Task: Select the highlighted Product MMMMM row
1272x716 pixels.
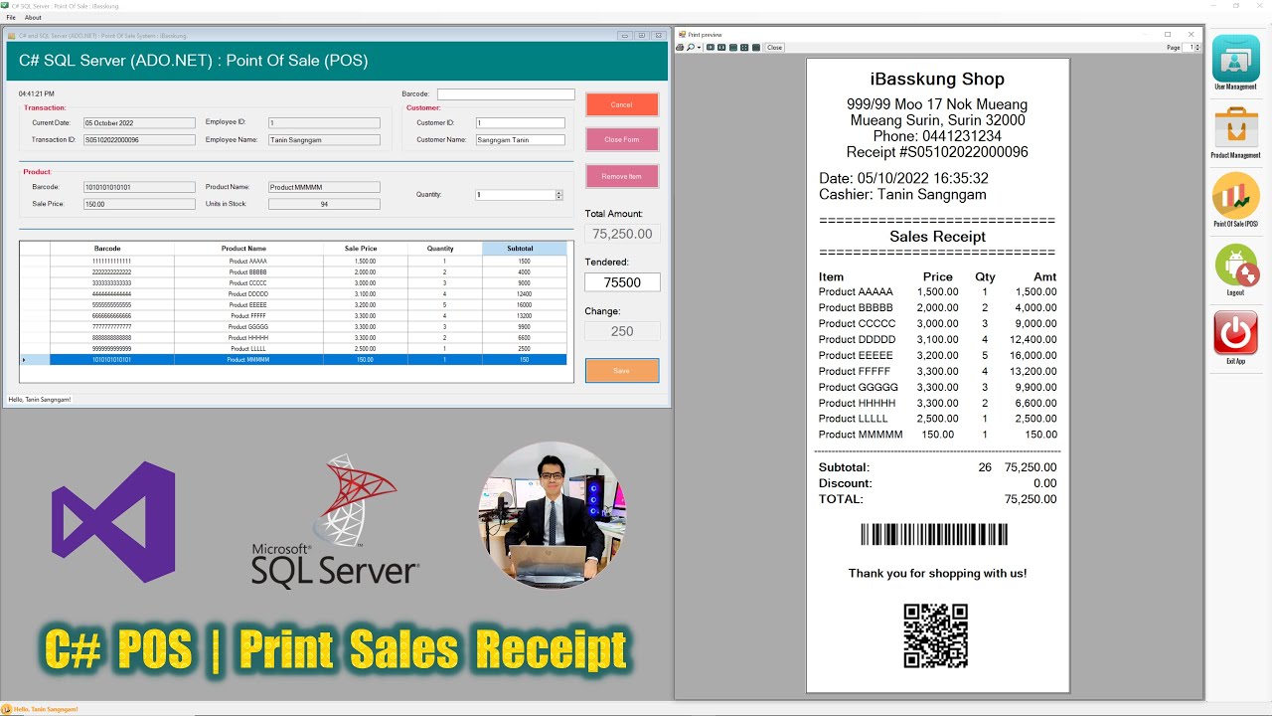Action: pos(294,360)
